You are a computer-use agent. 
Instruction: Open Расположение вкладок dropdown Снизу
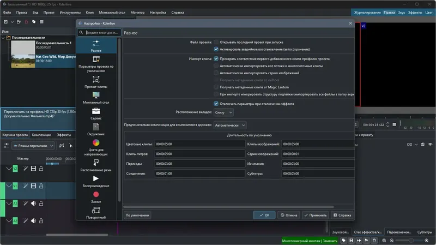click(223, 112)
